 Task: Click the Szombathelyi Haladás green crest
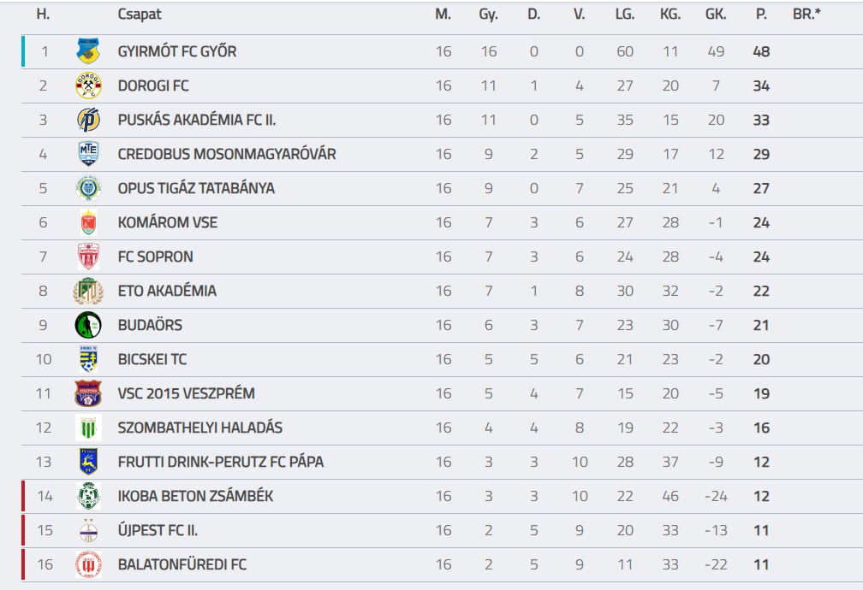click(x=88, y=428)
